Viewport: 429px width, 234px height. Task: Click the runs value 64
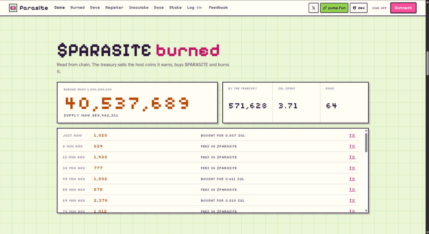(x=331, y=106)
